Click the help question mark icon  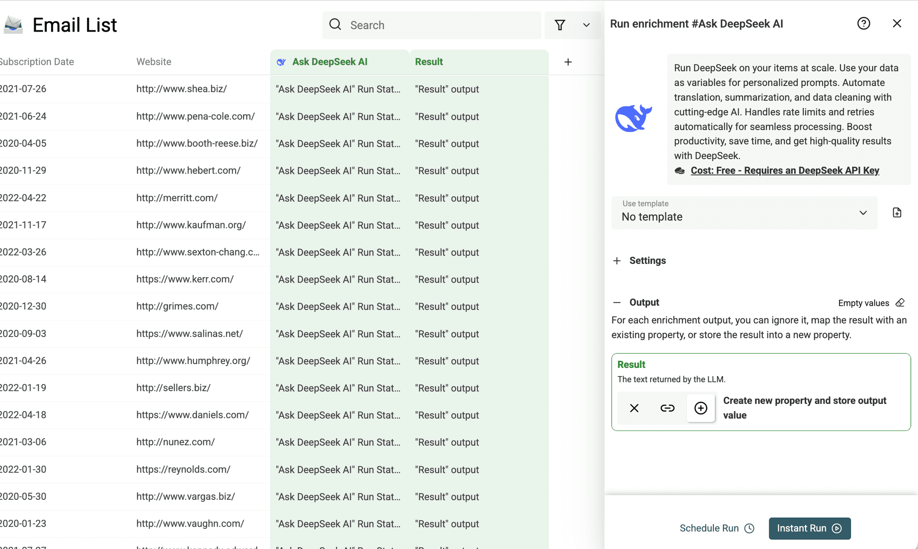click(863, 23)
